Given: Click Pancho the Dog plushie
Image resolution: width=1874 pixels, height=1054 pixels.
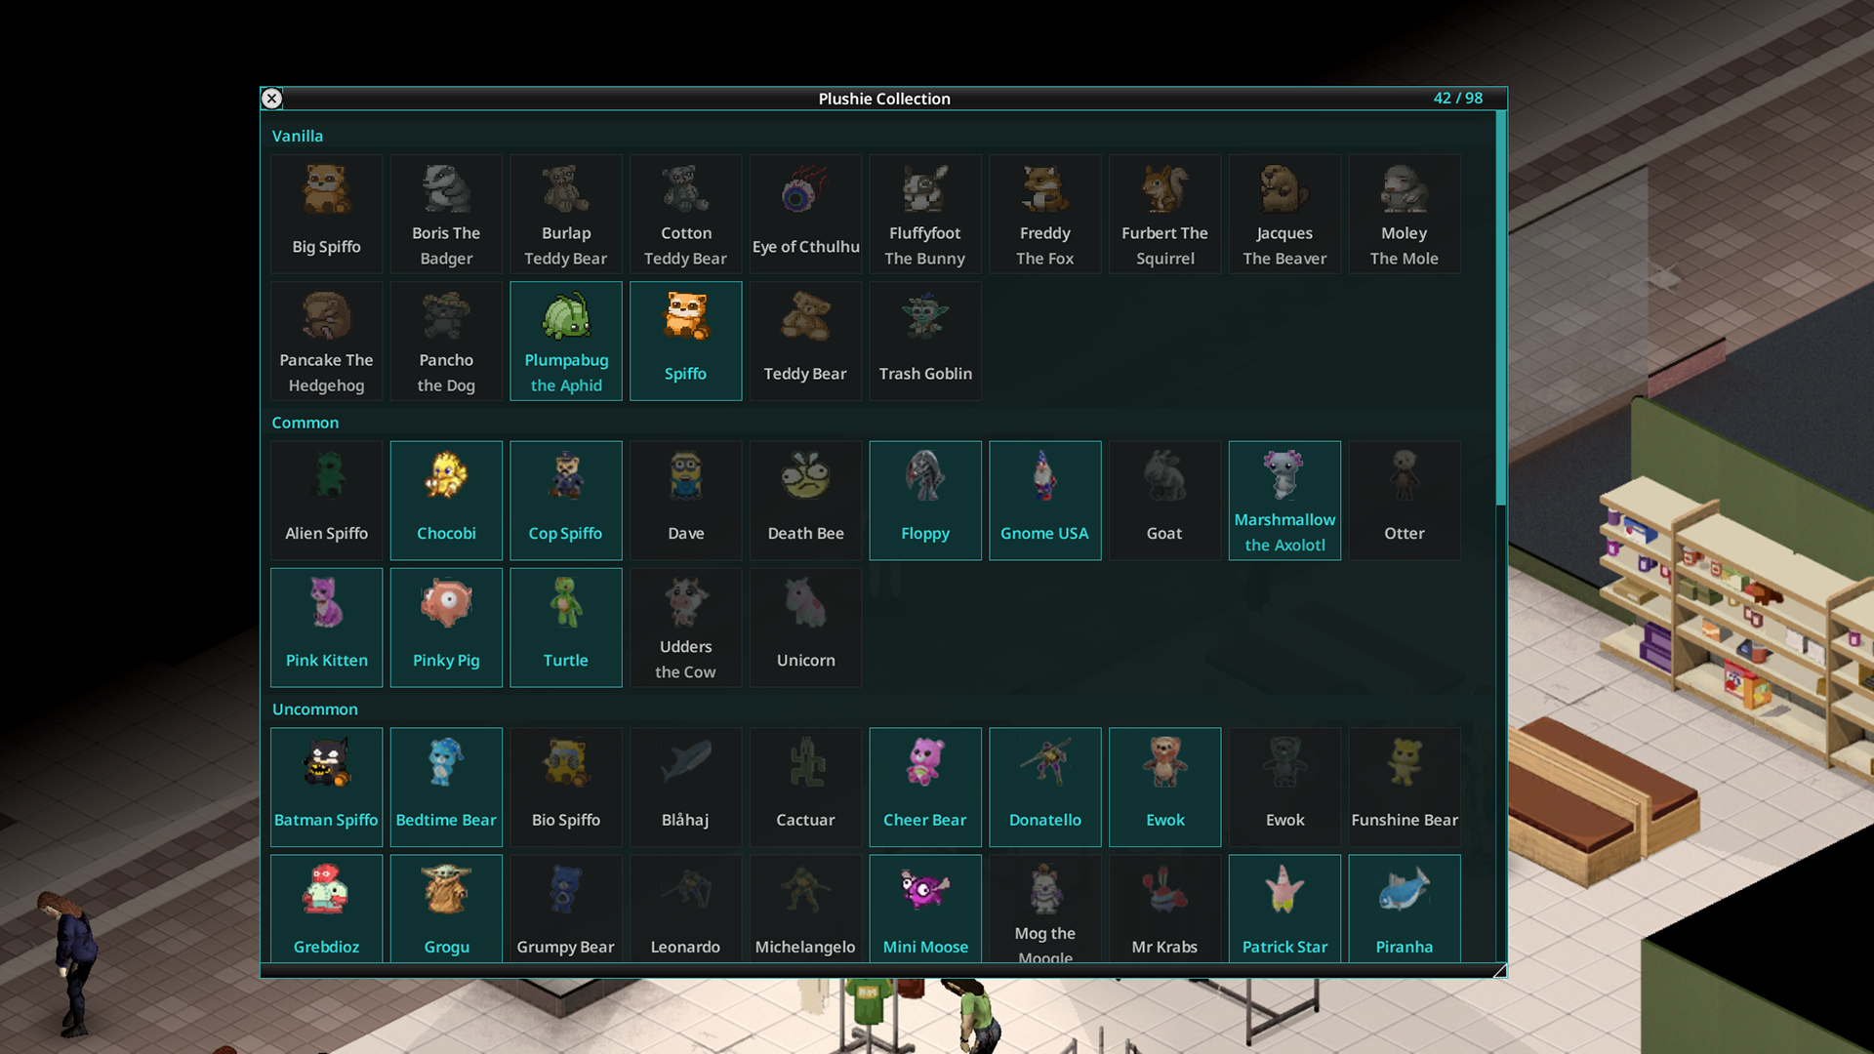Looking at the screenshot, I should pos(446,341).
